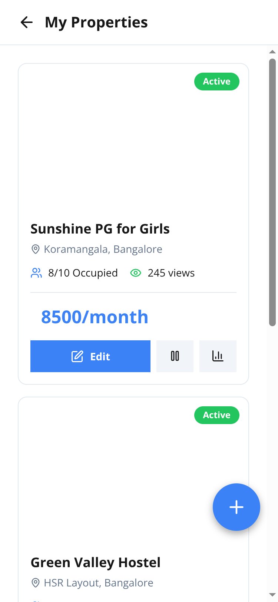Click the scrollbar up arrow
The height and width of the screenshot is (602, 278).
click(272, 52)
